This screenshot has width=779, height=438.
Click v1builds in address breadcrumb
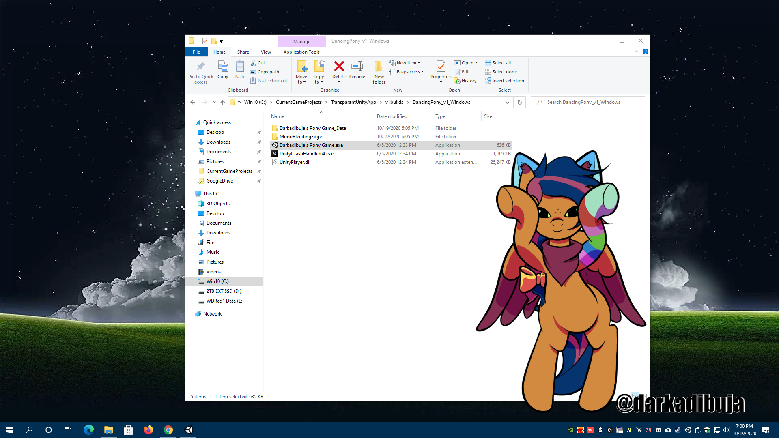(394, 102)
